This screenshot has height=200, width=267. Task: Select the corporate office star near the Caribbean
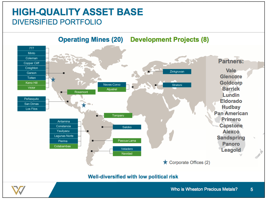84,105
